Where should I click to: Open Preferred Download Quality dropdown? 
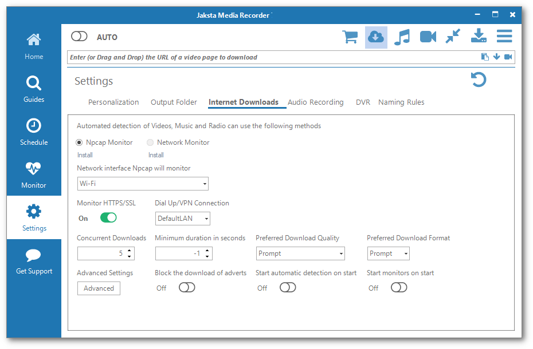pyautogui.click(x=300, y=253)
